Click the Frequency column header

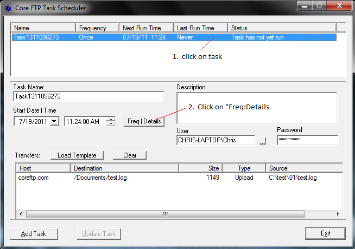tap(97, 28)
